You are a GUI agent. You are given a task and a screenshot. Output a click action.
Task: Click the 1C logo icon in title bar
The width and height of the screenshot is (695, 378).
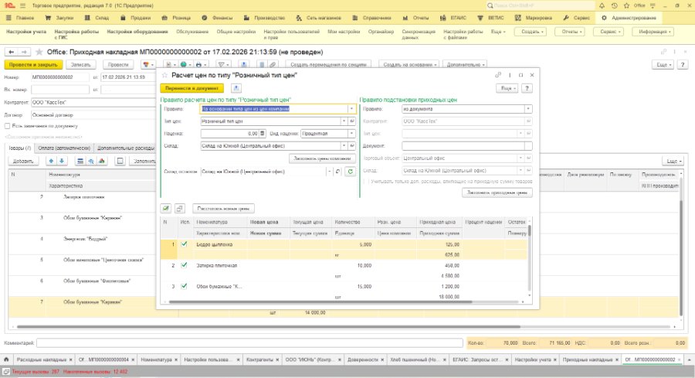[x=10, y=5]
